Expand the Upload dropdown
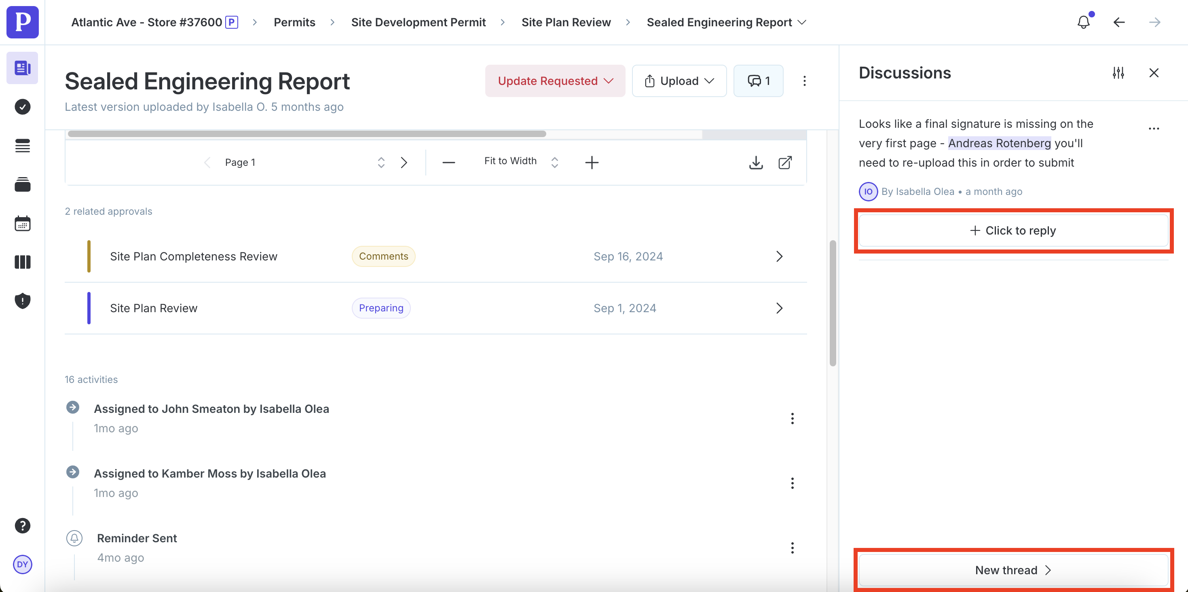 (679, 81)
